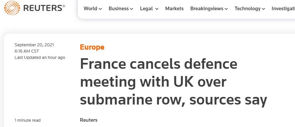Image resolution: width=295 pixels, height=127 pixels.
Task: Click the Reuters orange dotted circle logo
Action: [12, 8]
